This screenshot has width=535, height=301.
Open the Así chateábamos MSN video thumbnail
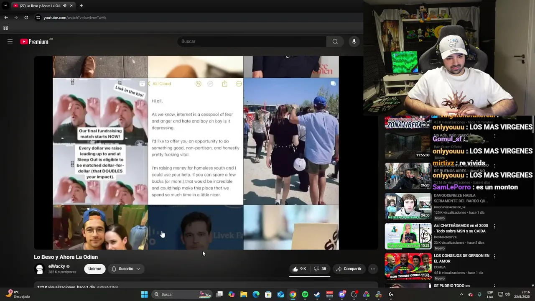pos(408,236)
